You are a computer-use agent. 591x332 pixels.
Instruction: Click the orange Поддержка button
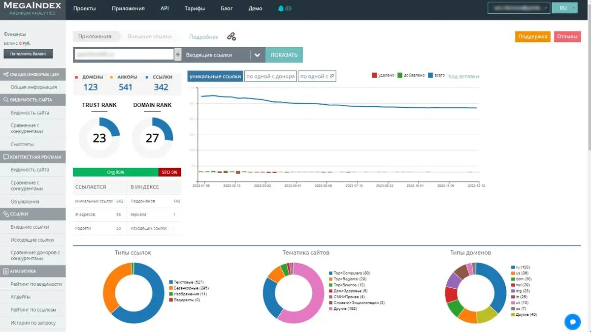533,36
